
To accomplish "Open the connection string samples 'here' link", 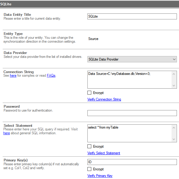I will click(13, 76).
